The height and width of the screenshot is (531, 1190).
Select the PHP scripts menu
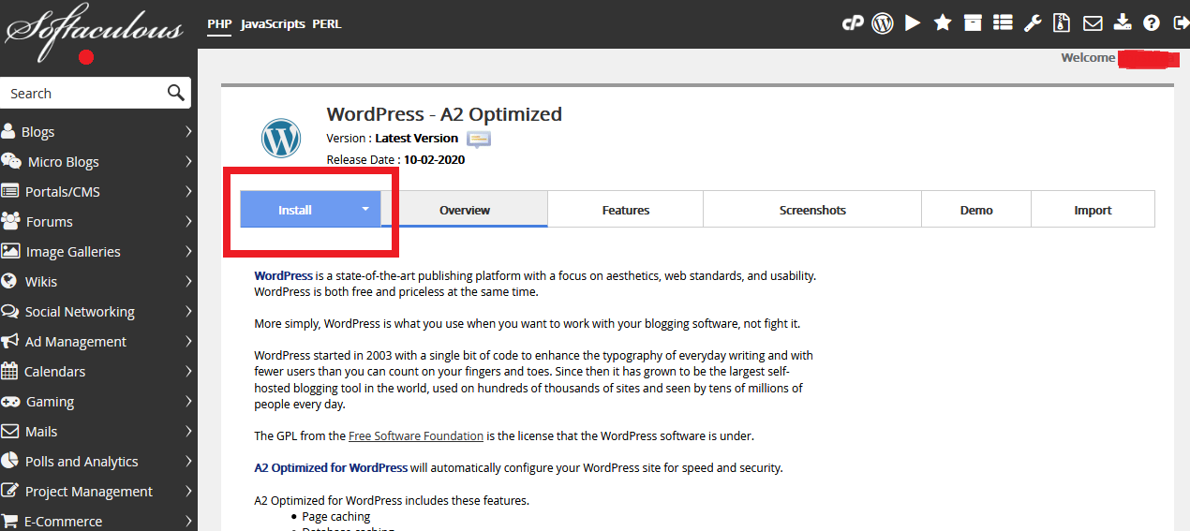point(219,23)
